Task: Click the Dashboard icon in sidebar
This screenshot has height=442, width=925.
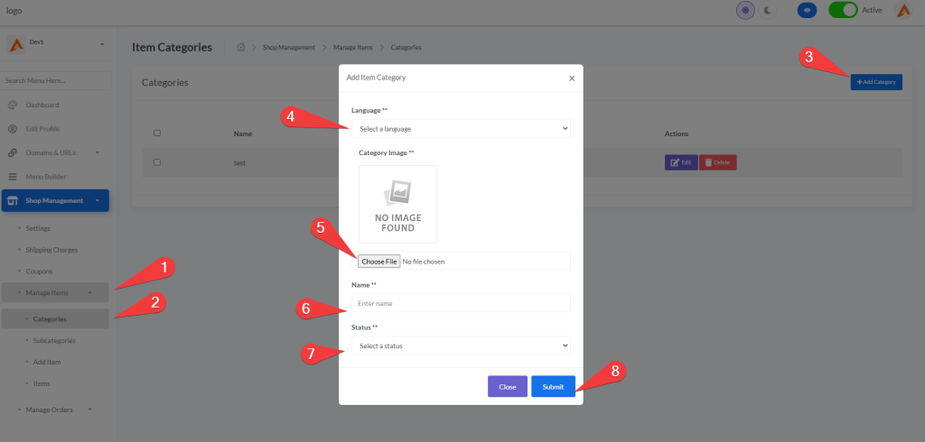Action: coord(13,106)
